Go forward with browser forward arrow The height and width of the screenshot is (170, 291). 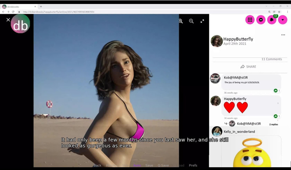click(x=8, y=12)
